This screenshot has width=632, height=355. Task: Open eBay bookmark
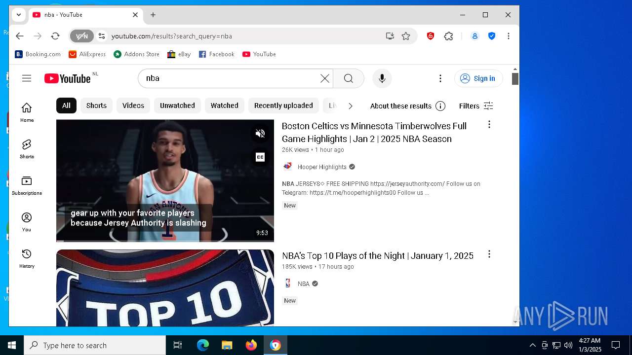coord(179,54)
